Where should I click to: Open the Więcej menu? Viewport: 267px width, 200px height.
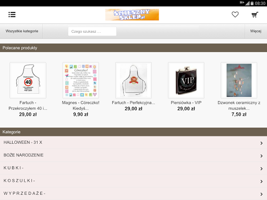point(256,31)
